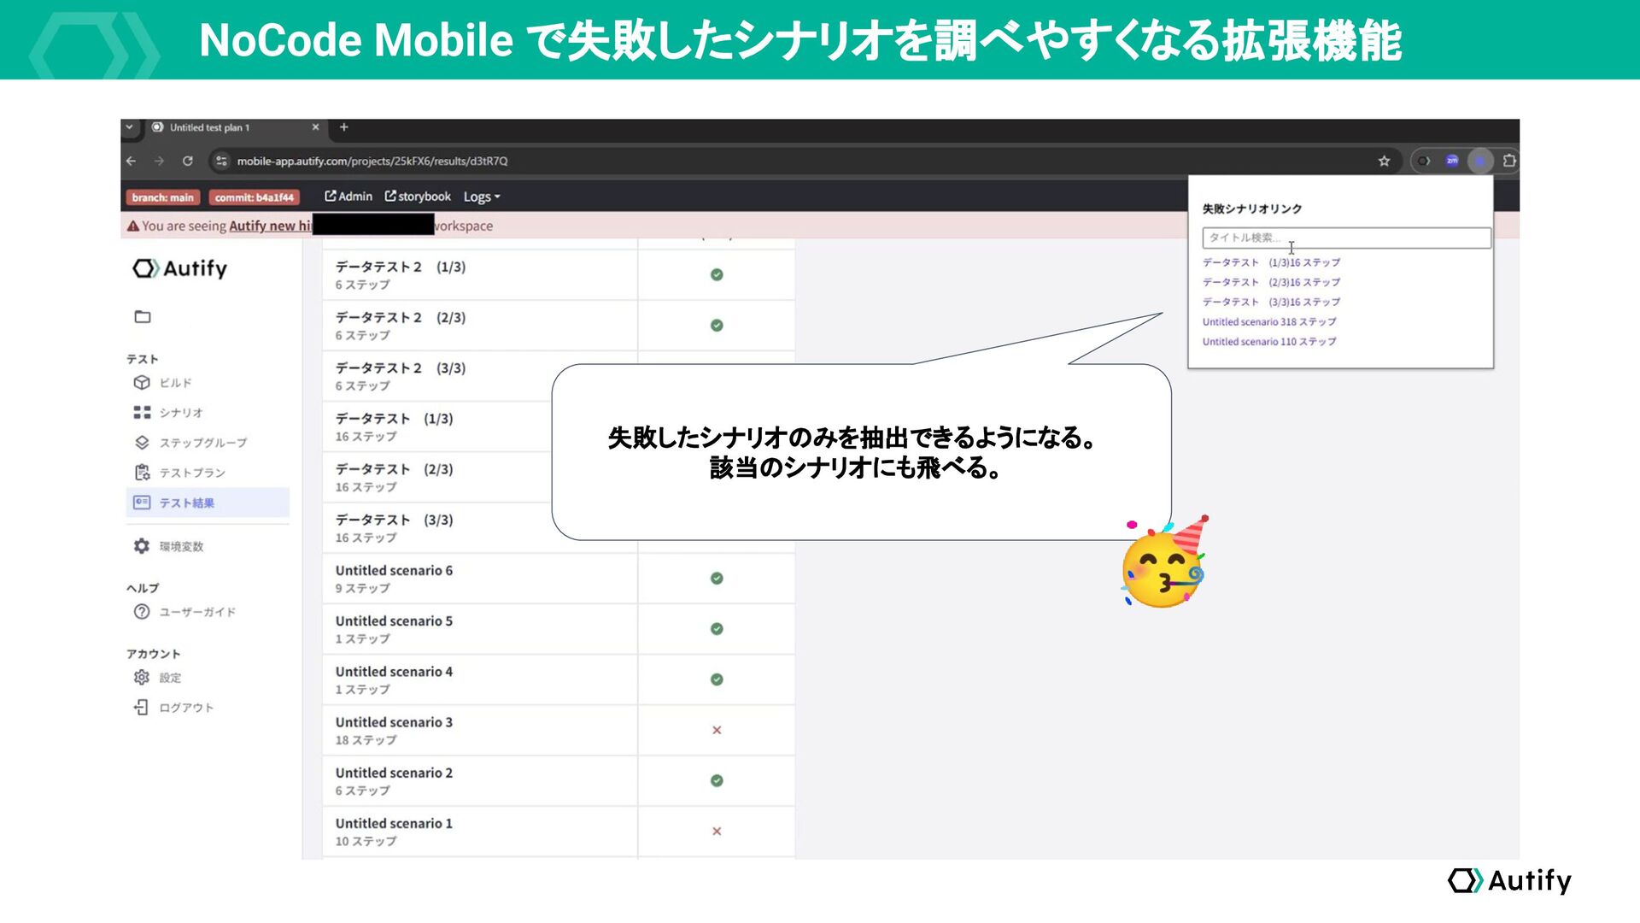Screen dimensions: 1640x923
Task: Click the commit: b4a1f44 badge
Action: (254, 197)
